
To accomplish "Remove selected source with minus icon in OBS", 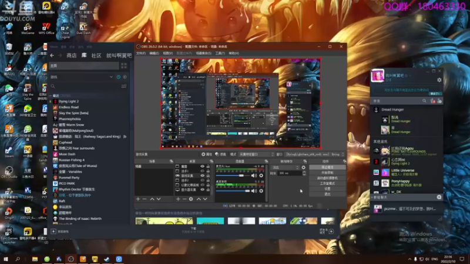I will [x=184, y=199].
